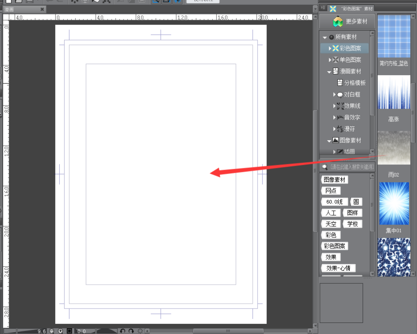Viewport: 417px width, 334px height.
Task: Expand the 漫符 folder arrow
Action: coord(334,129)
